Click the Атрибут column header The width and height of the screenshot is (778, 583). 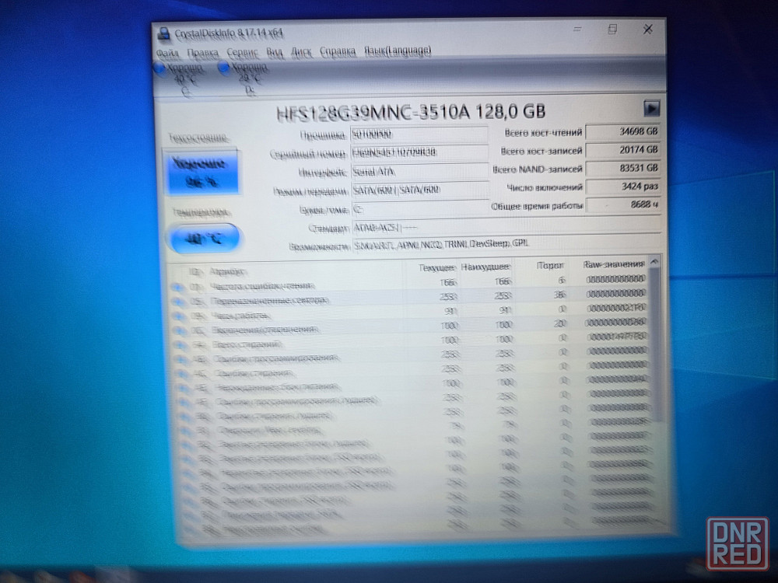click(227, 271)
